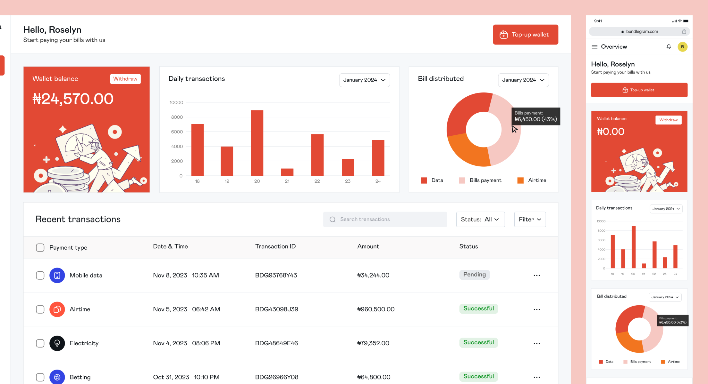The height and width of the screenshot is (384, 708).
Task: Check the Electricity transaction checkbox
Action: pyautogui.click(x=40, y=343)
